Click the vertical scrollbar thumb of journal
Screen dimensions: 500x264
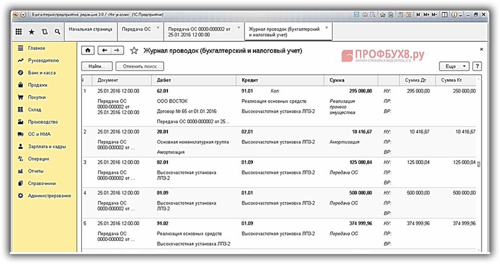(x=479, y=165)
